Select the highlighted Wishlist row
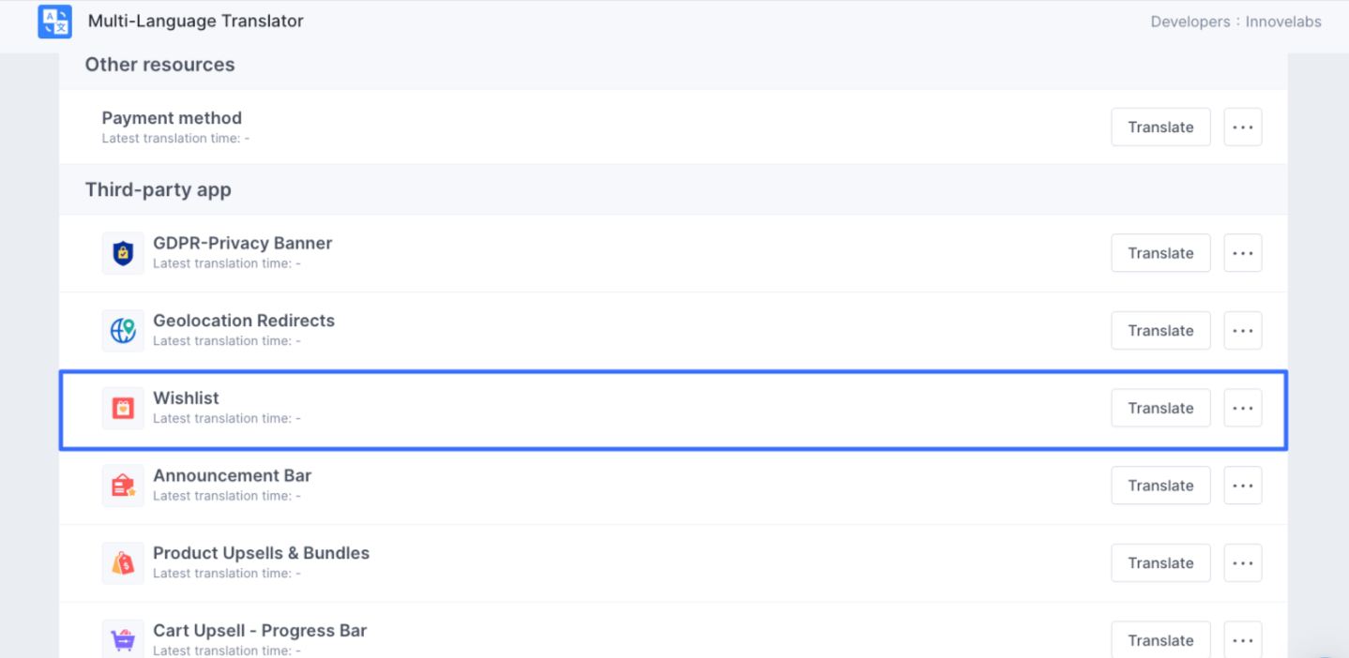Screen dimensions: 1349x658 pyautogui.click(x=657, y=408)
